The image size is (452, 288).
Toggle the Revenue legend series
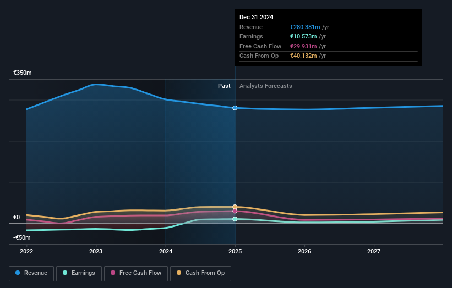(31, 273)
